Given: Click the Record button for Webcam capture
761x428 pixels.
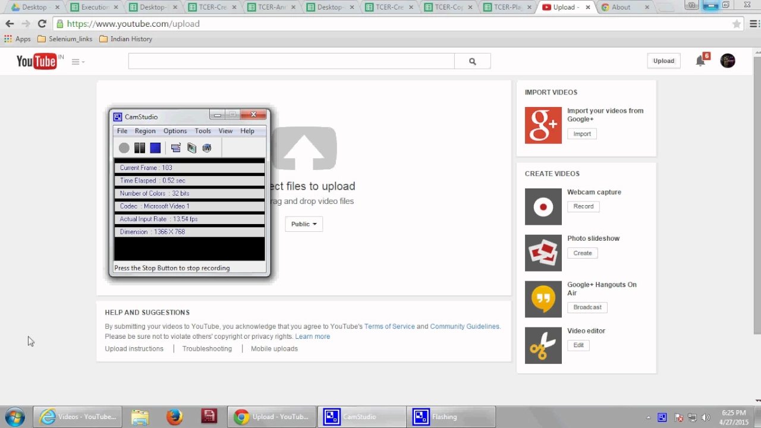Looking at the screenshot, I should tap(583, 206).
